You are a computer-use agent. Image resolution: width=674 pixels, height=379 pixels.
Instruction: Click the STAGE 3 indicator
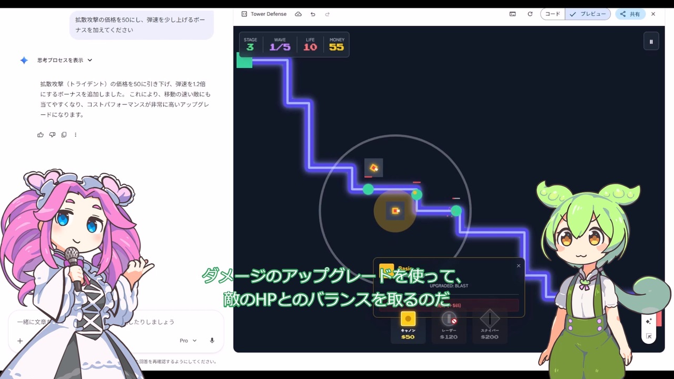(x=250, y=45)
